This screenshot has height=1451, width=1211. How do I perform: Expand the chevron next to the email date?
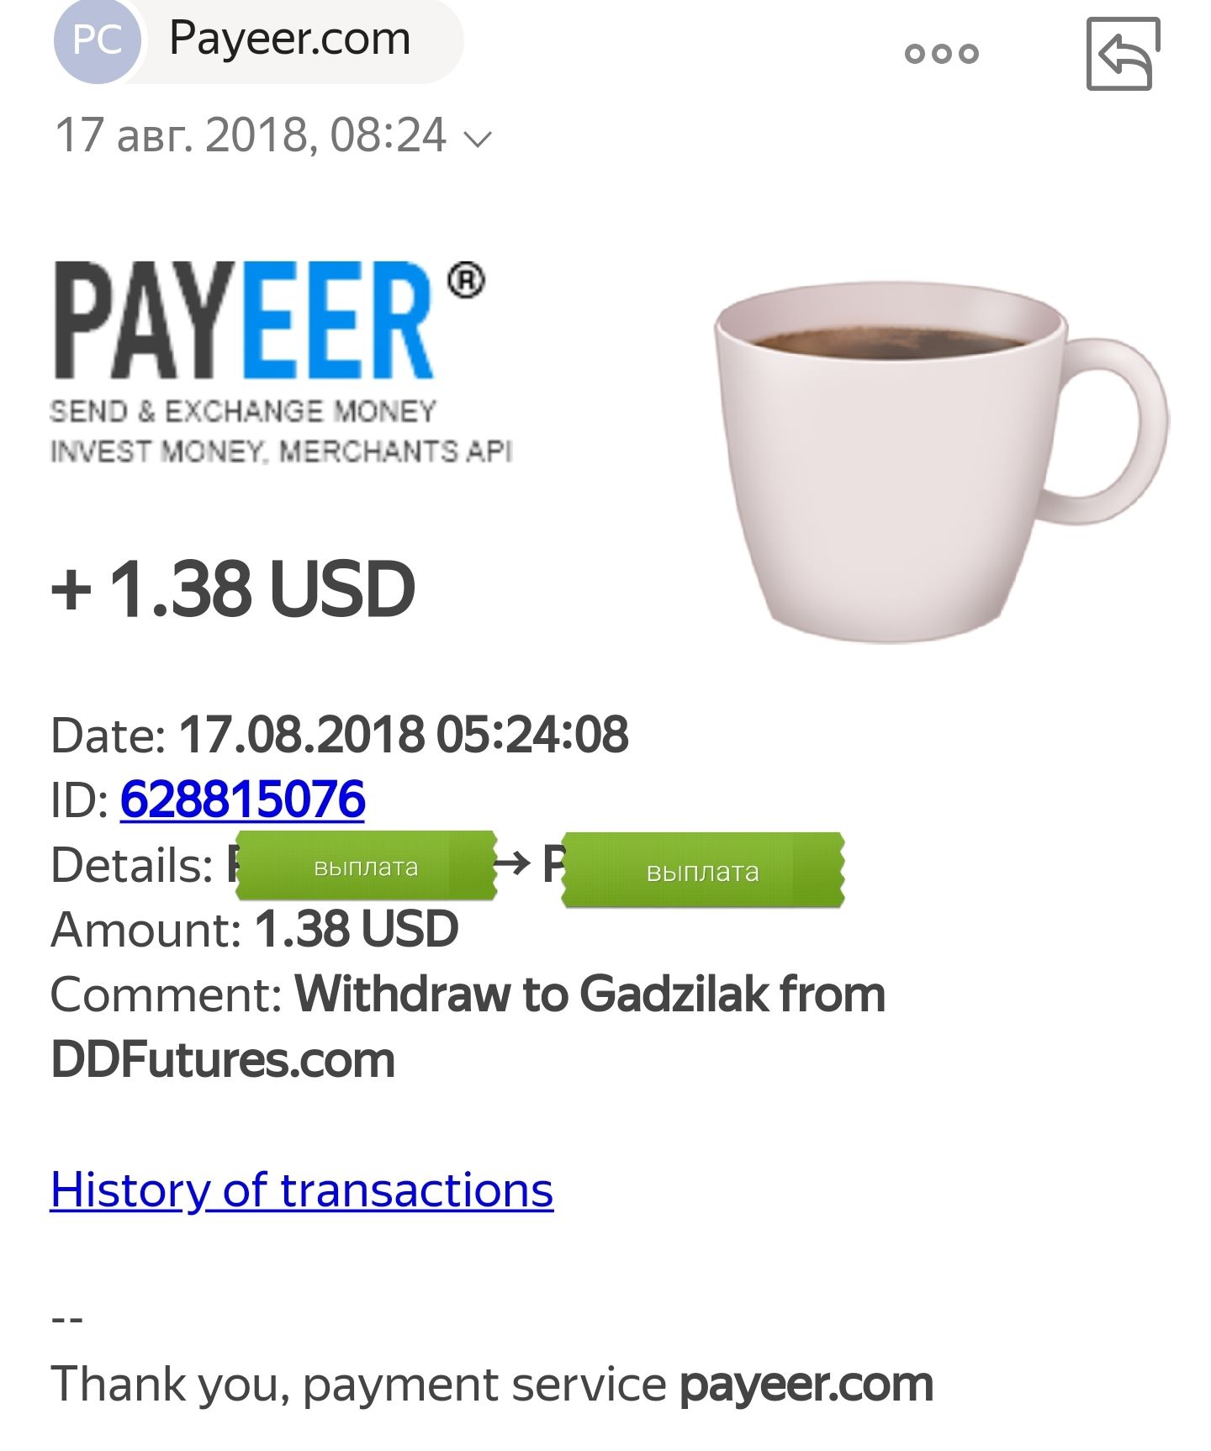478,138
